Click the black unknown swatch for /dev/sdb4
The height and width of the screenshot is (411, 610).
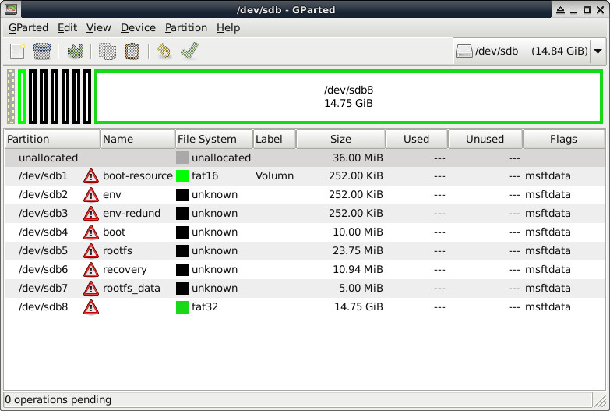(182, 232)
